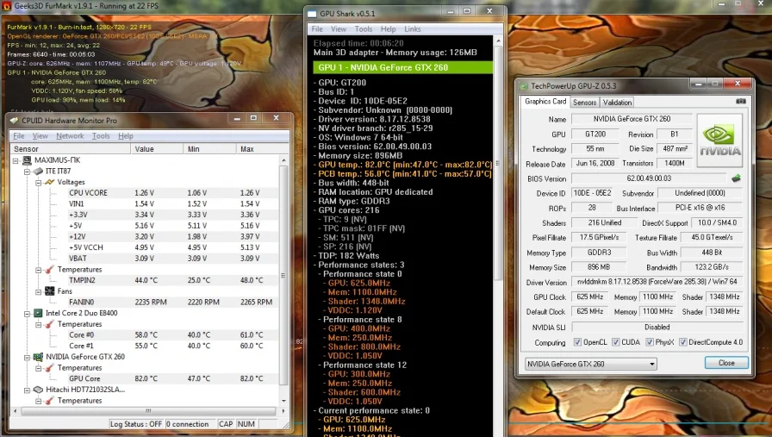The width and height of the screenshot is (772, 437).
Task: Collapse the MAXIMUS-ПК root node
Action: (16, 160)
